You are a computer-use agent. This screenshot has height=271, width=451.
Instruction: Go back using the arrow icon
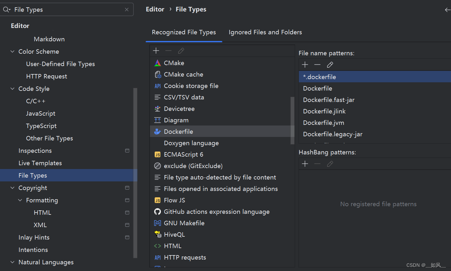(448, 10)
